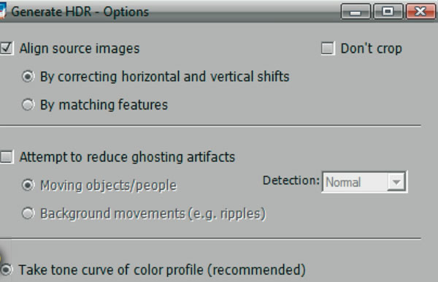Click the Detection: label

pyautogui.click(x=291, y=180)
